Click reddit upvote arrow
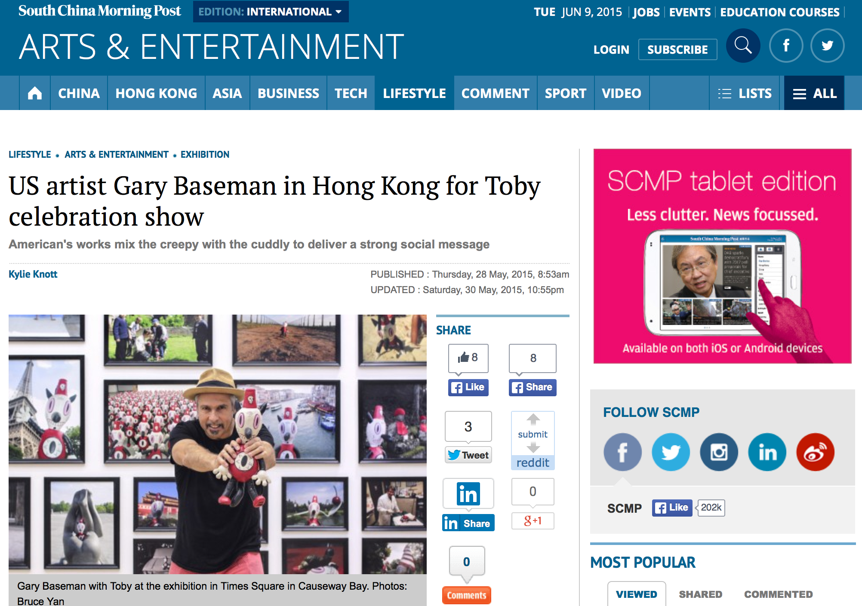This screenshot has height=606, width=862. (x=533, y=419)
